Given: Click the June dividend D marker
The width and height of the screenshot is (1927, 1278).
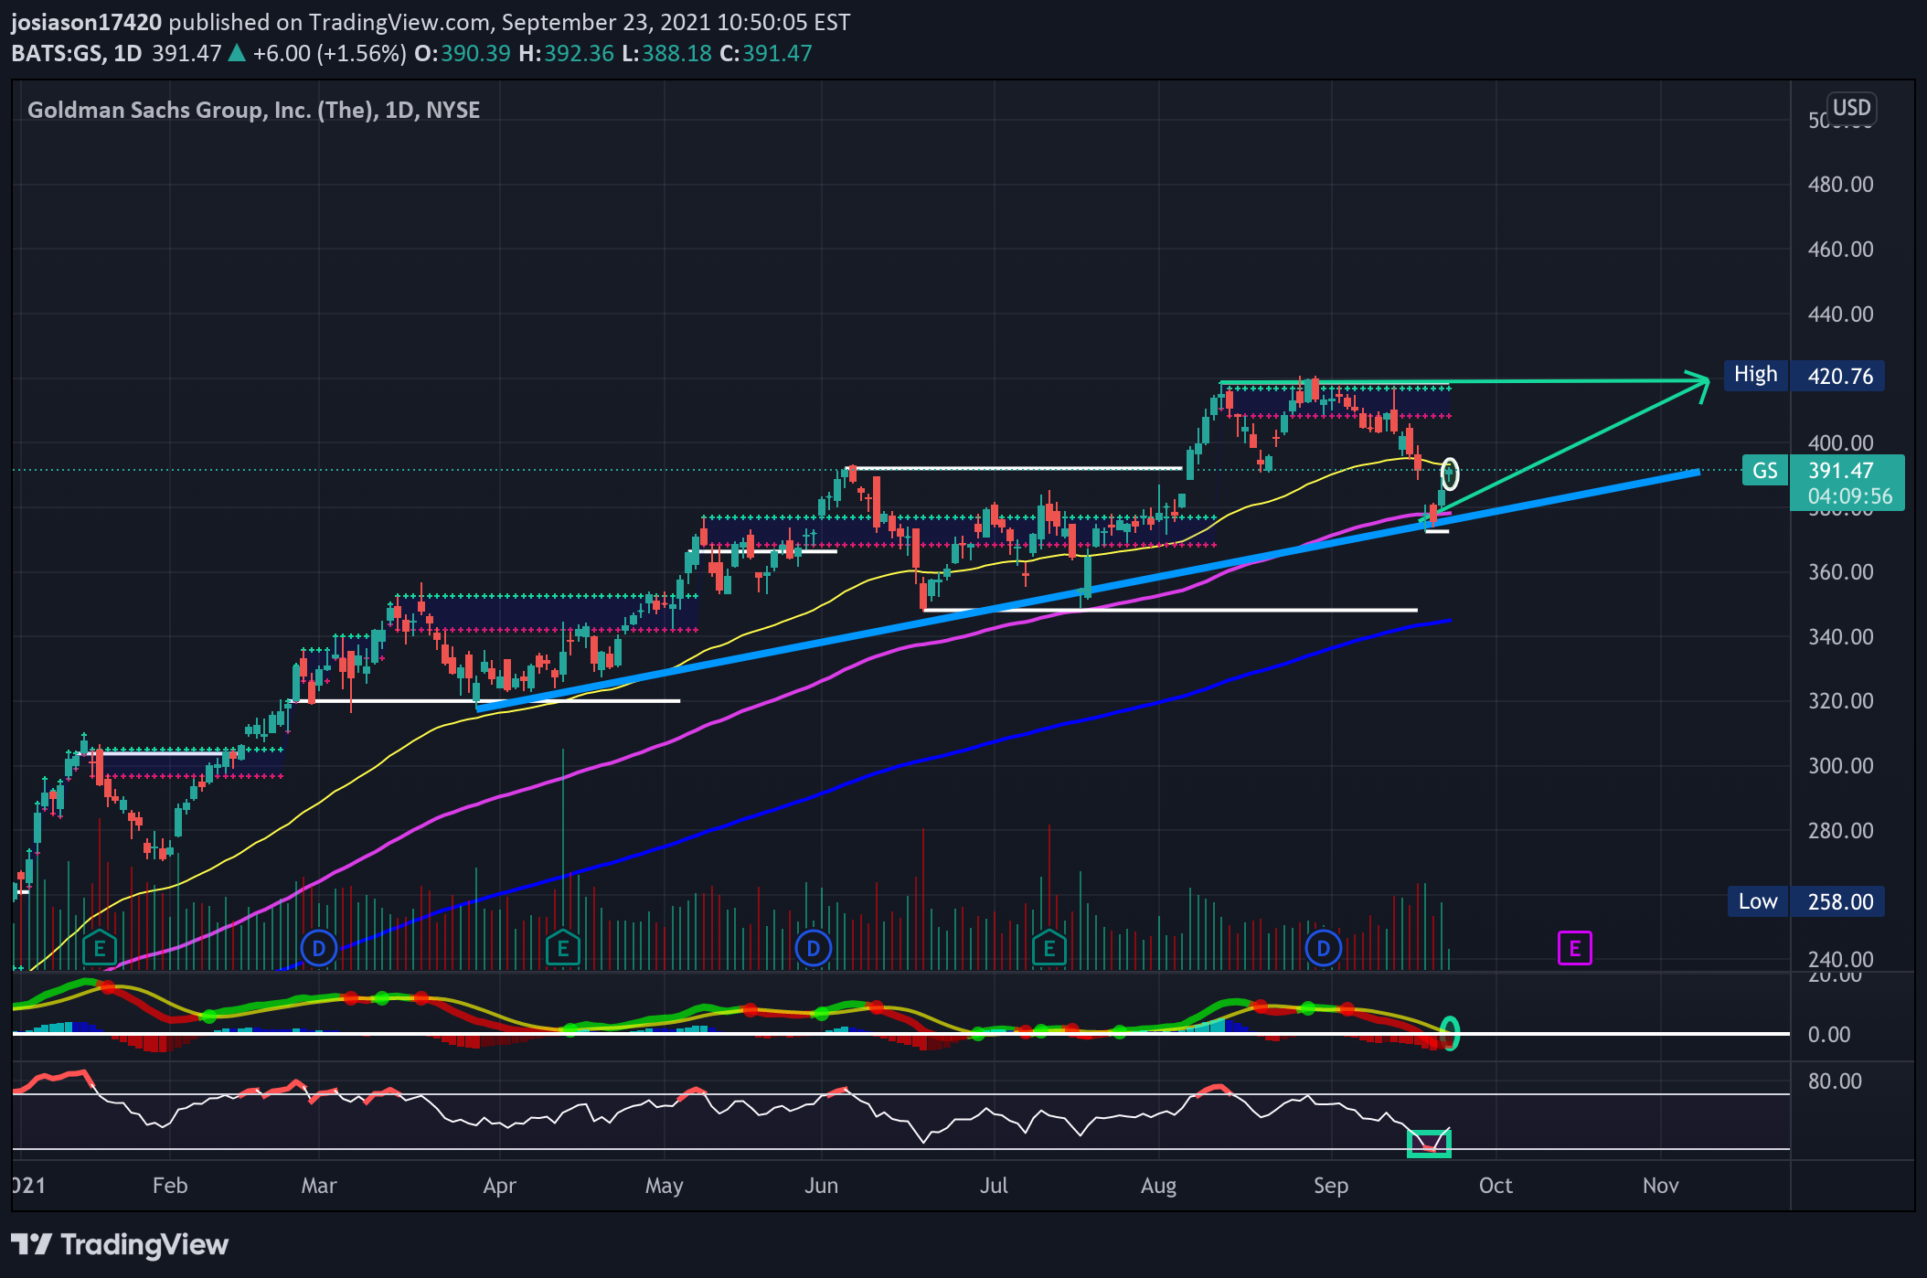Looking at the screenshot, I should pos(814,948).
